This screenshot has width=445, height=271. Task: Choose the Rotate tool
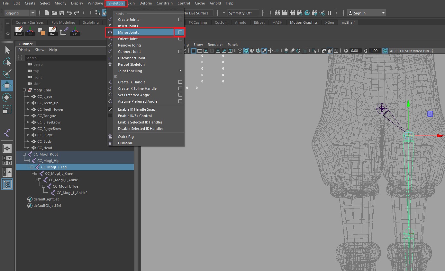click(x=7, y=97)
